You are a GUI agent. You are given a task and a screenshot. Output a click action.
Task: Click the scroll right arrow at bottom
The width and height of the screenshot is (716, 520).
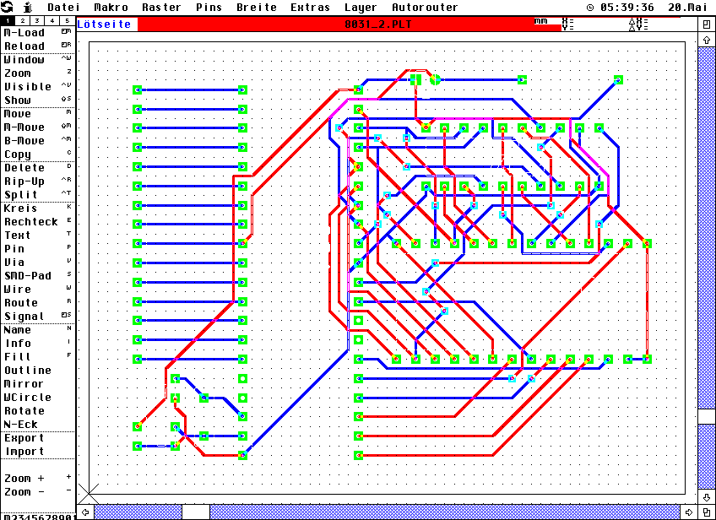(x=690, y=512)
